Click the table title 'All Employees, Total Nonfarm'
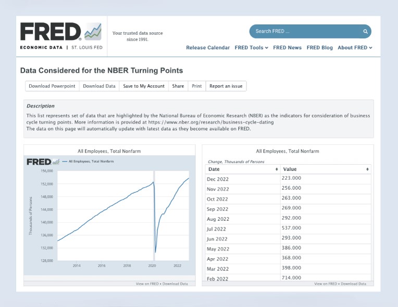 (288, 151)
